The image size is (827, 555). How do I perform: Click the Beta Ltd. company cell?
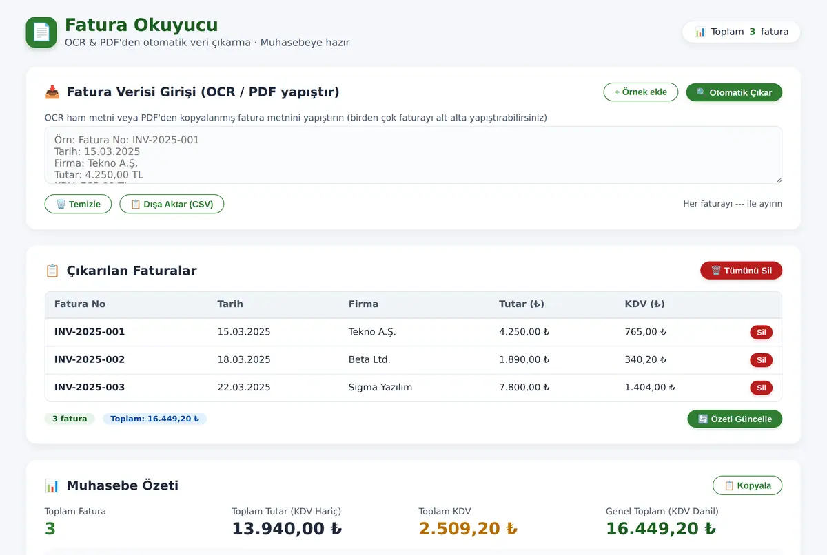tap(369, 359)
